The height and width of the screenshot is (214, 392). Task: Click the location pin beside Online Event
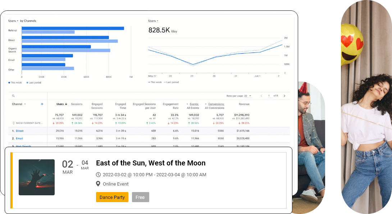pyautogui.click(x=98, y=184)
